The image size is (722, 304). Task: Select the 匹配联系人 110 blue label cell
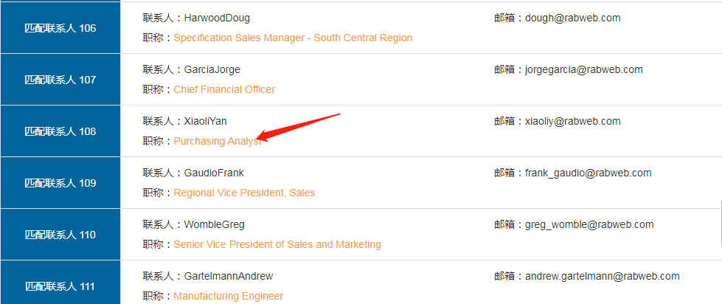coord(60,235)
